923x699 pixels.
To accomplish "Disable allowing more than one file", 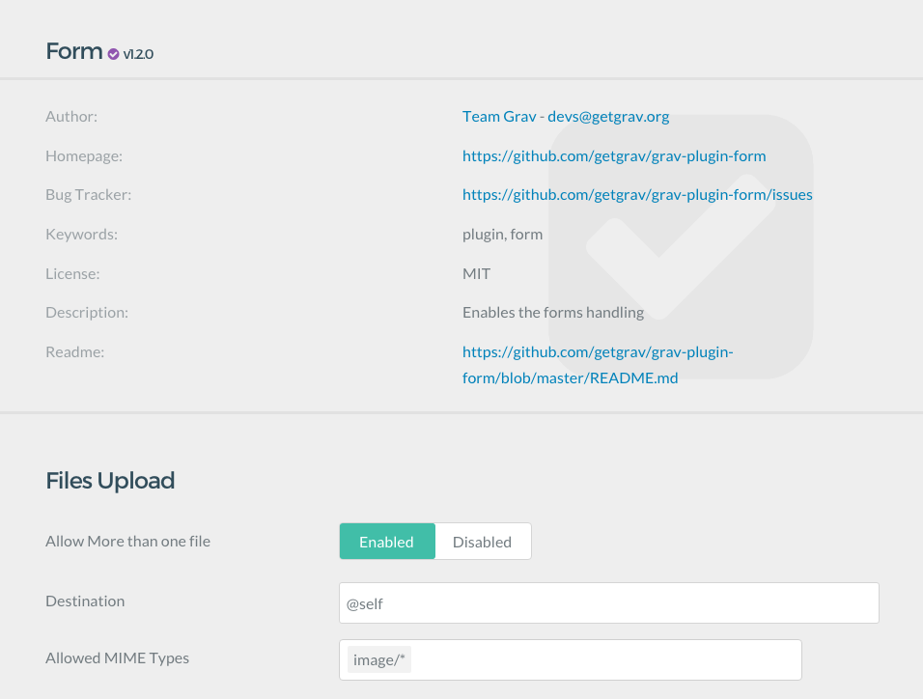I will point(483,541).
